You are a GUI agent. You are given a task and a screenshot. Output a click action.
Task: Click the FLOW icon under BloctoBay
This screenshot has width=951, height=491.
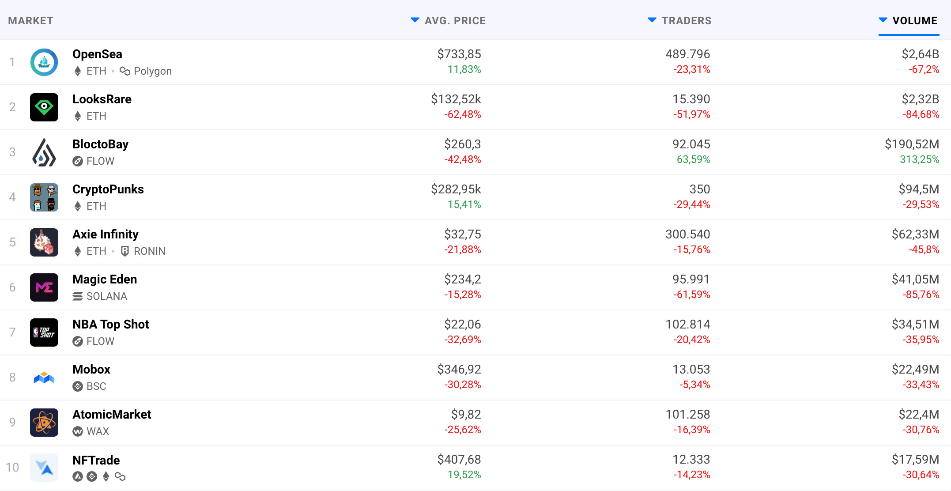pos(78,161)
